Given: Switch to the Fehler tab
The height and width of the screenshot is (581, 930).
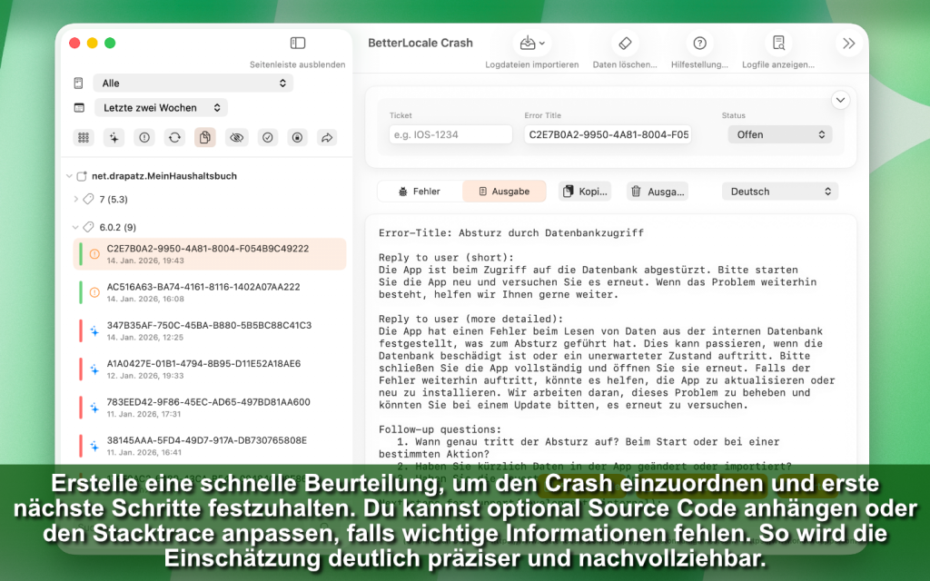Looking at the screenshot, I should pyautogui.click(x=420, y=192).
